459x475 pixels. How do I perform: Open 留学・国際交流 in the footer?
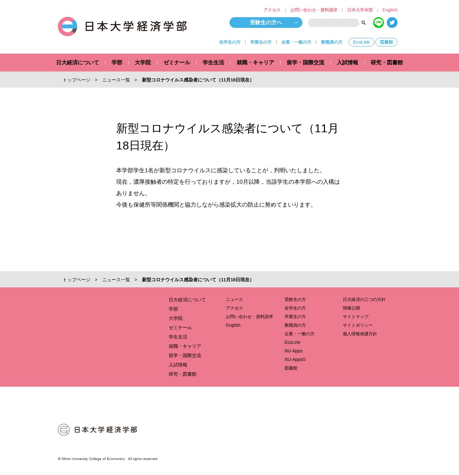tap(185, 356)
